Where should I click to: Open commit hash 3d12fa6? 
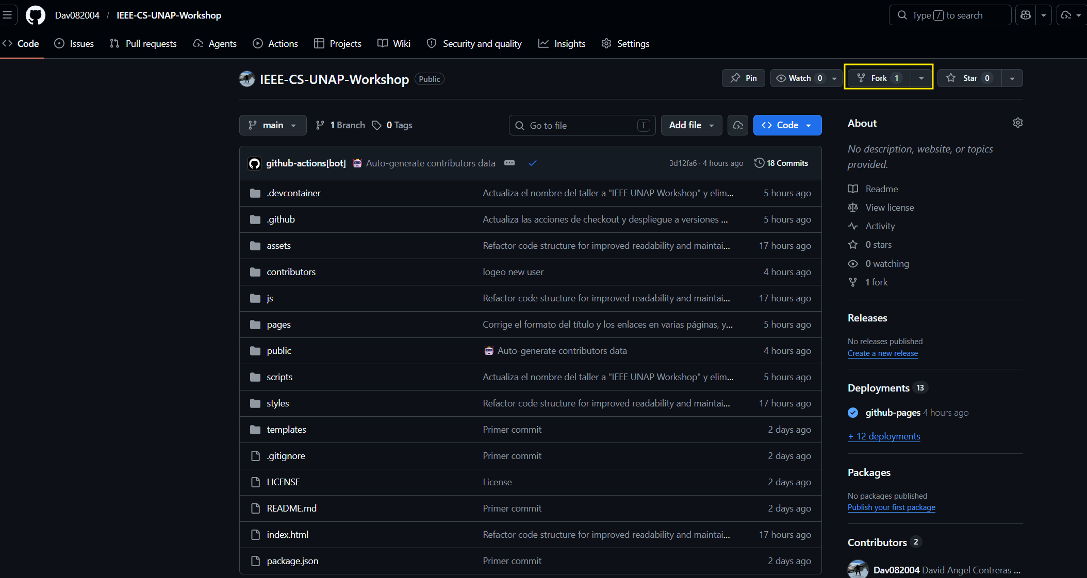tap(683, 163)
